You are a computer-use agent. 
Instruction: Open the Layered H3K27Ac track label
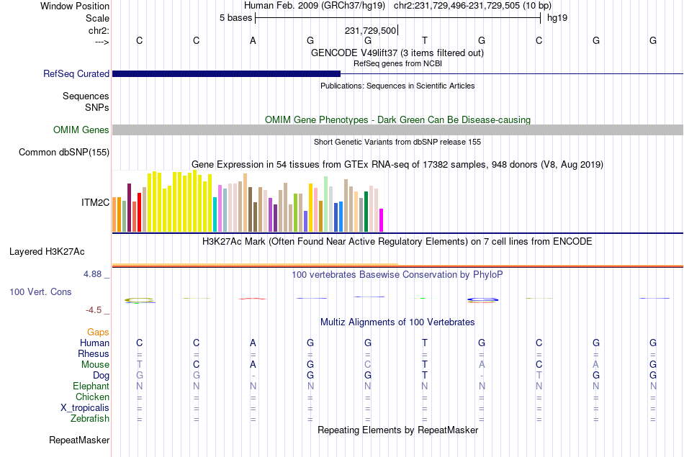point(47,252)
